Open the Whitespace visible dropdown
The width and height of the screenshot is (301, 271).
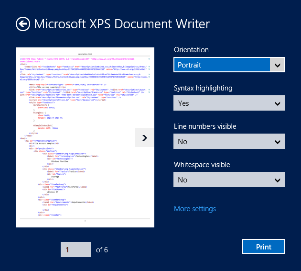[x=229, y=180]
